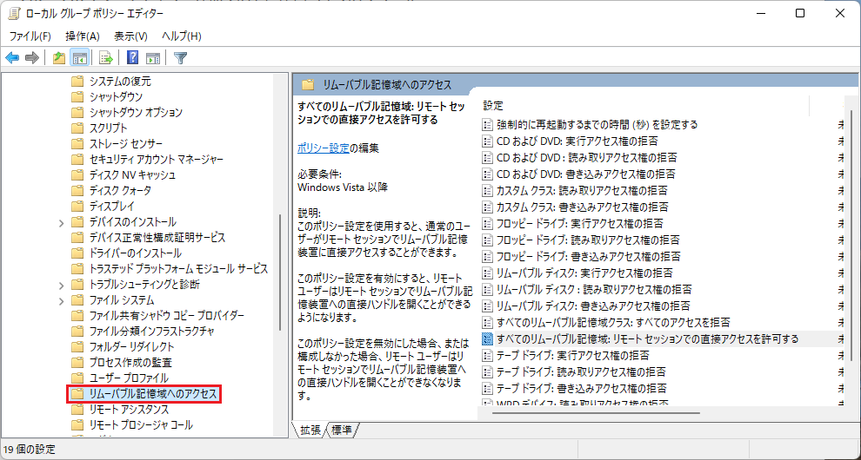861x460 pixels.
Task: Expand the ファイル システム tree node
Action: coord(61,300)
